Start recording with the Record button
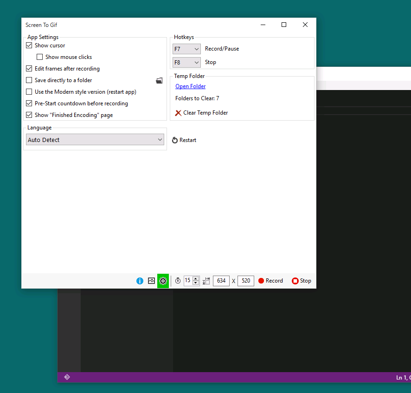Viewport: 411px width, 393px height. 270,281
